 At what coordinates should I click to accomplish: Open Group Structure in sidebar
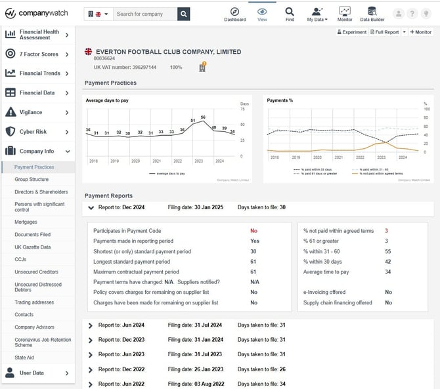[32, 179]
